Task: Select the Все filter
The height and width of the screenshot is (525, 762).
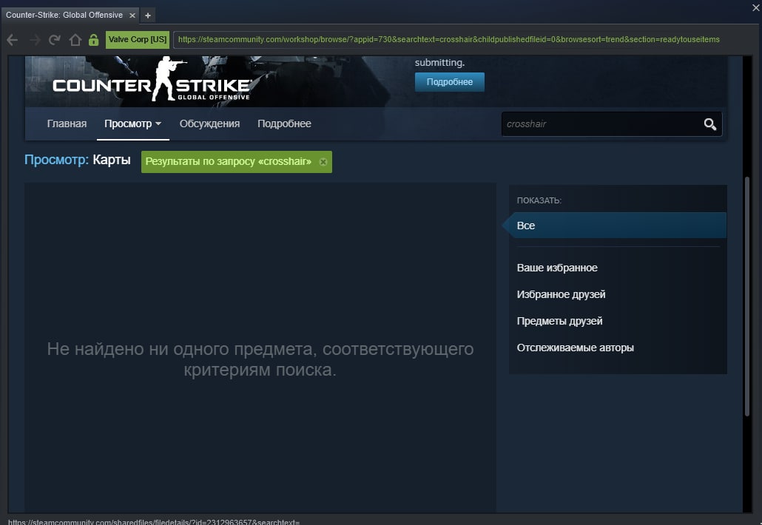Action: point(614,226)
